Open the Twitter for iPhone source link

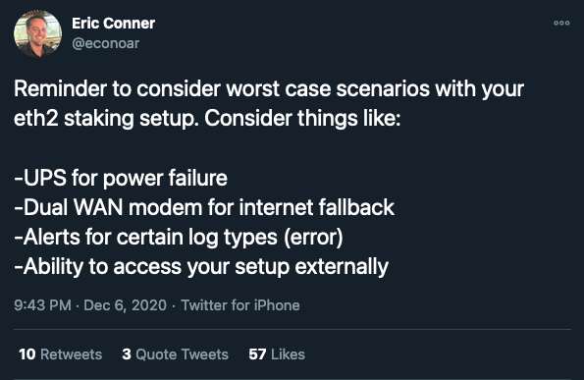(x=240, y=305)
